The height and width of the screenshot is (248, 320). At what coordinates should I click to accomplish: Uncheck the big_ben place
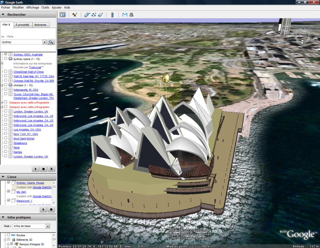click(x=8, y=191)
